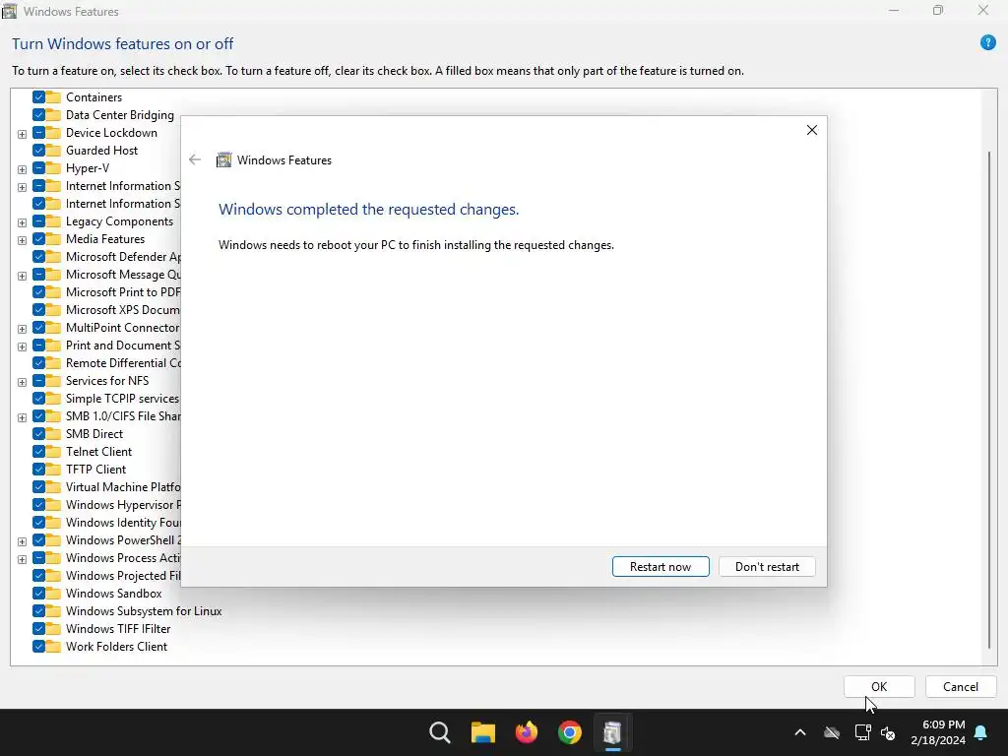Click the Telnet Client folder icon
Screen dimensions: 1008x756
coord(53,452)
